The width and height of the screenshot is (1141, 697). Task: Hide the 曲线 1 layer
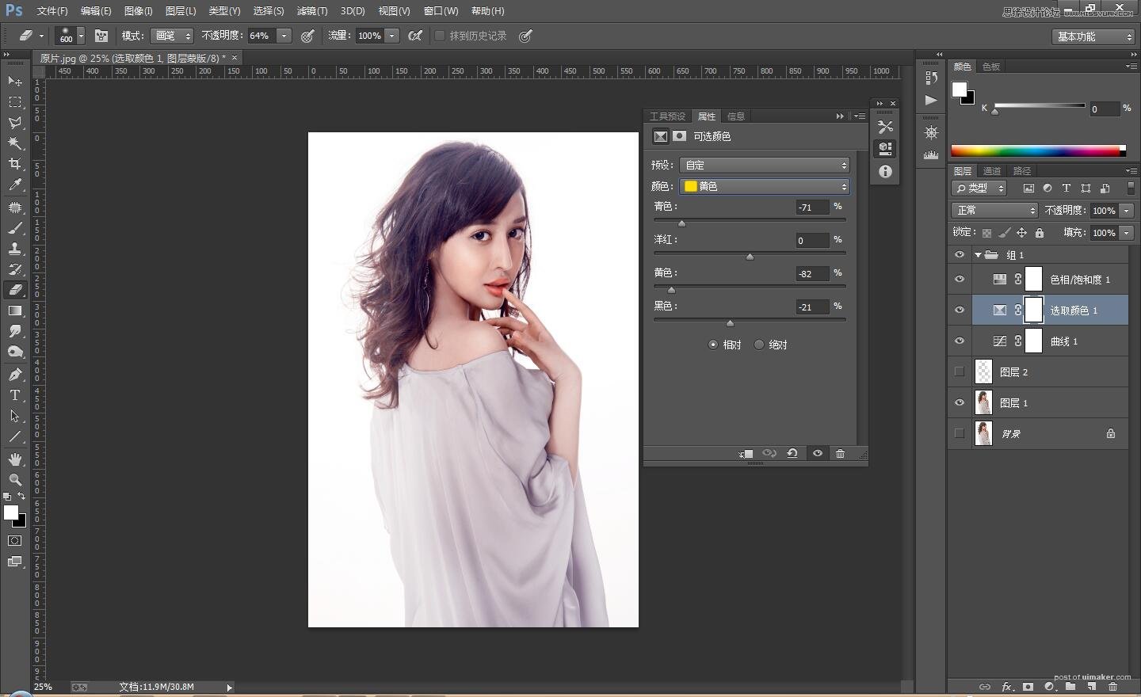point(960,341)
